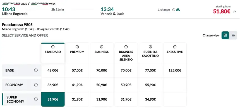Open info icon next to 1 change
The width and height of the screenshot is (240, 110).
click(x=174, y=10)
